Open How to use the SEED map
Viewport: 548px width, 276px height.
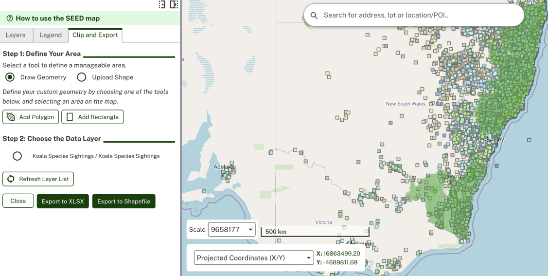[90, 18]
